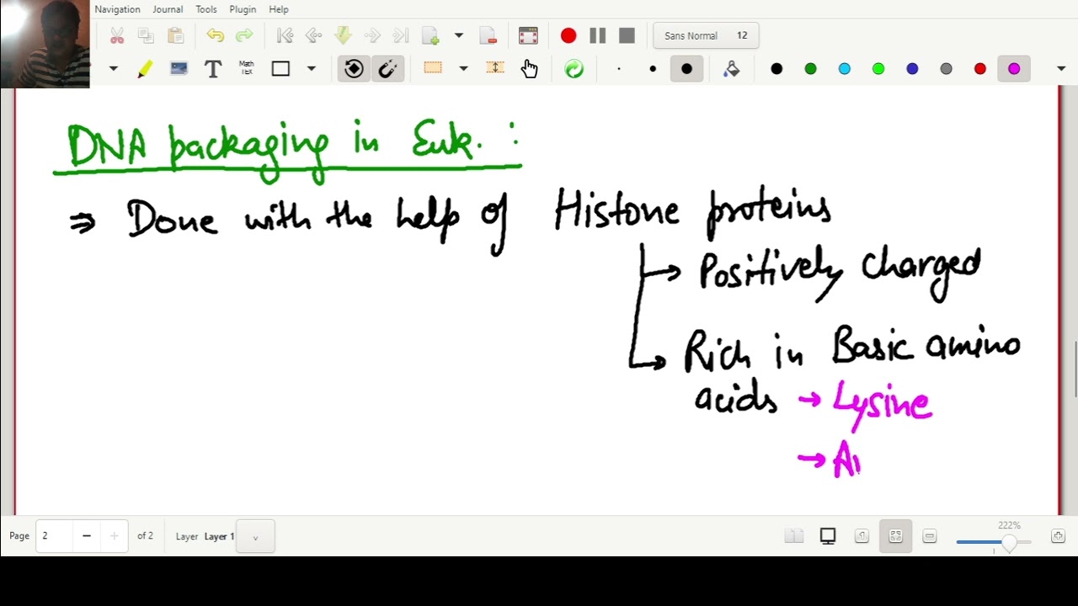Toggle fullscreen mode icon
This screenshot has width=1078, height=606.
(528, 35)
